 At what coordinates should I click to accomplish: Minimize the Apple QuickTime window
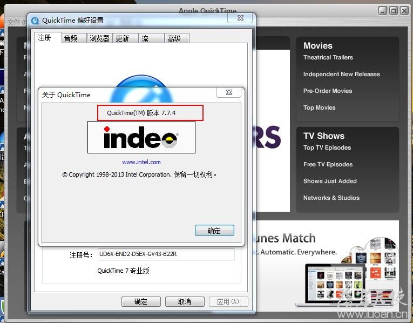[382, 11]
